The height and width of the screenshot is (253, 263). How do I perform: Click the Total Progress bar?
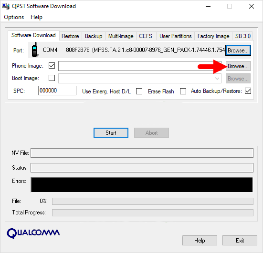[153, 213]
